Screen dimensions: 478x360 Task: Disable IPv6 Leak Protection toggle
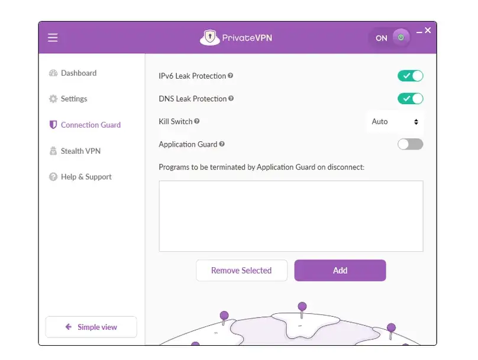(x=411, y=76)
